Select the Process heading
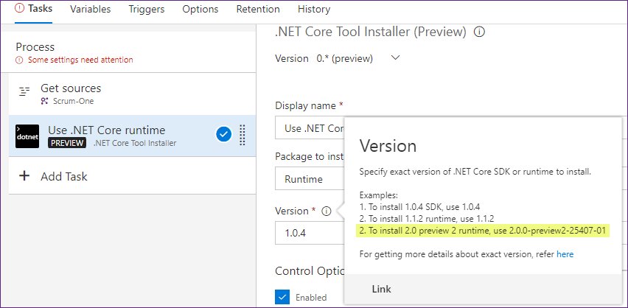Screen dimensions: 628x308 click(x=35, y=47)
